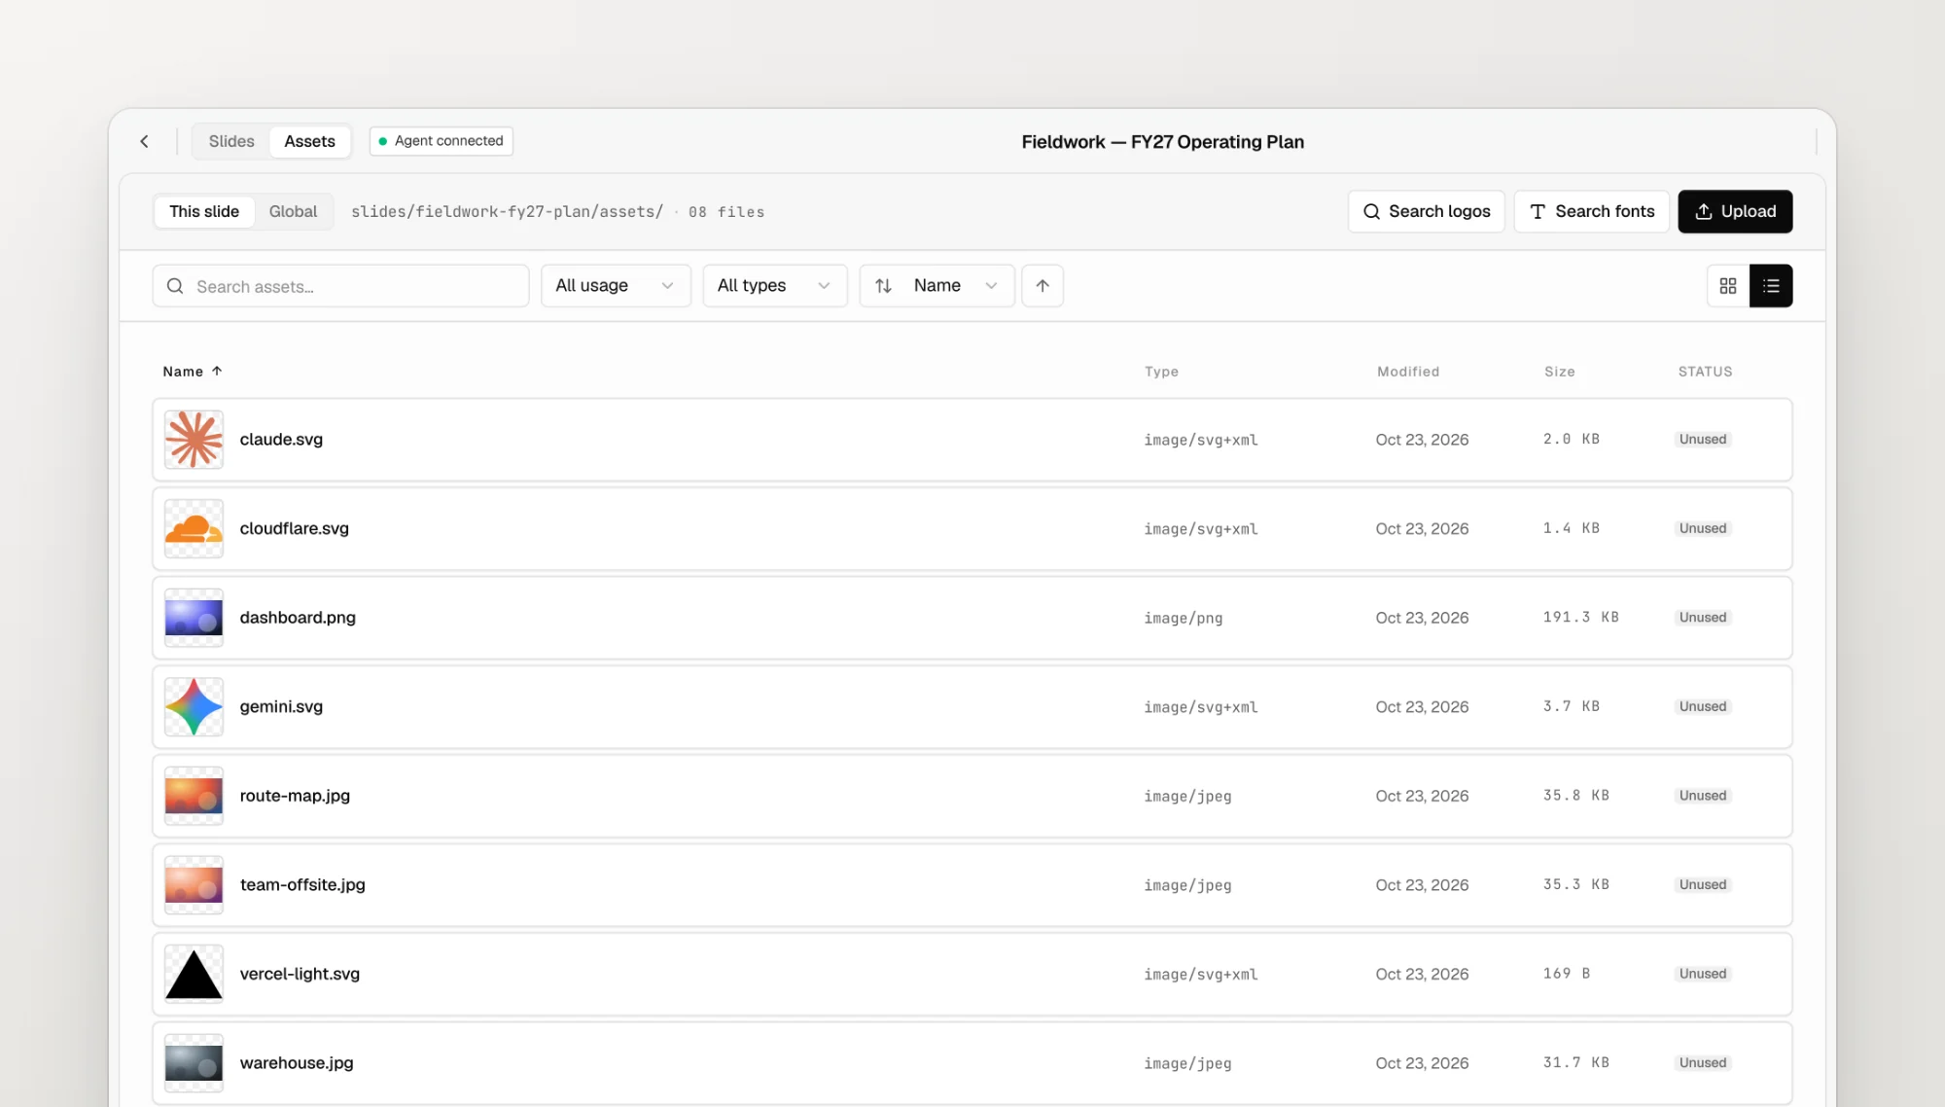
Task: Focus the Search assets input field
Action: pos(340,286)
